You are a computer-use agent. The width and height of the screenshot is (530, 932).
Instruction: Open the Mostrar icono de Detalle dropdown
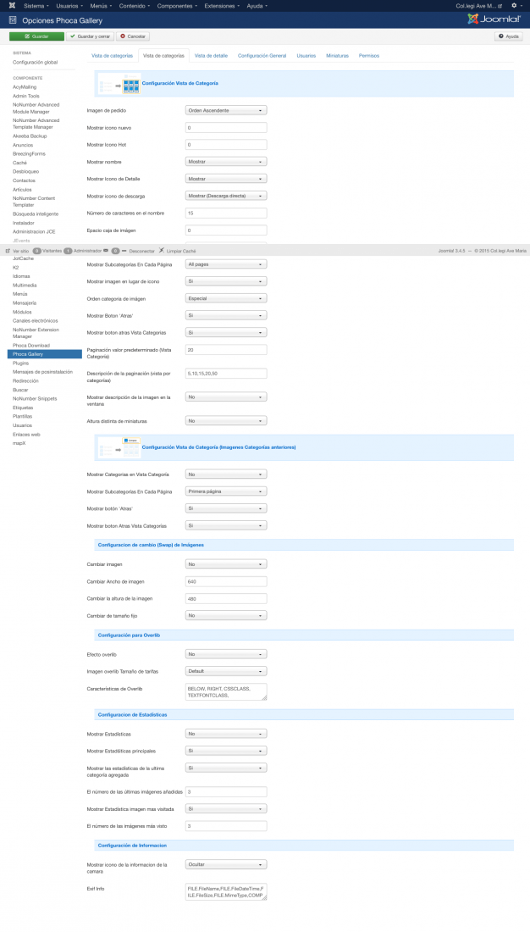(x=226, y=179)
